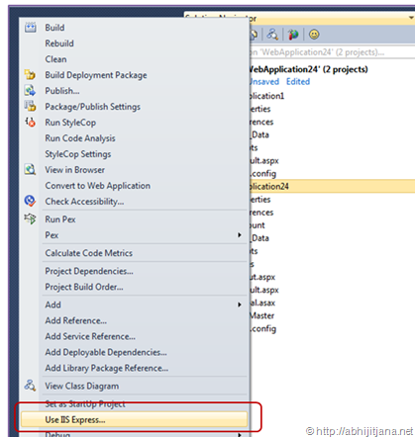Choose Add Service Reference...

point(90,336)
